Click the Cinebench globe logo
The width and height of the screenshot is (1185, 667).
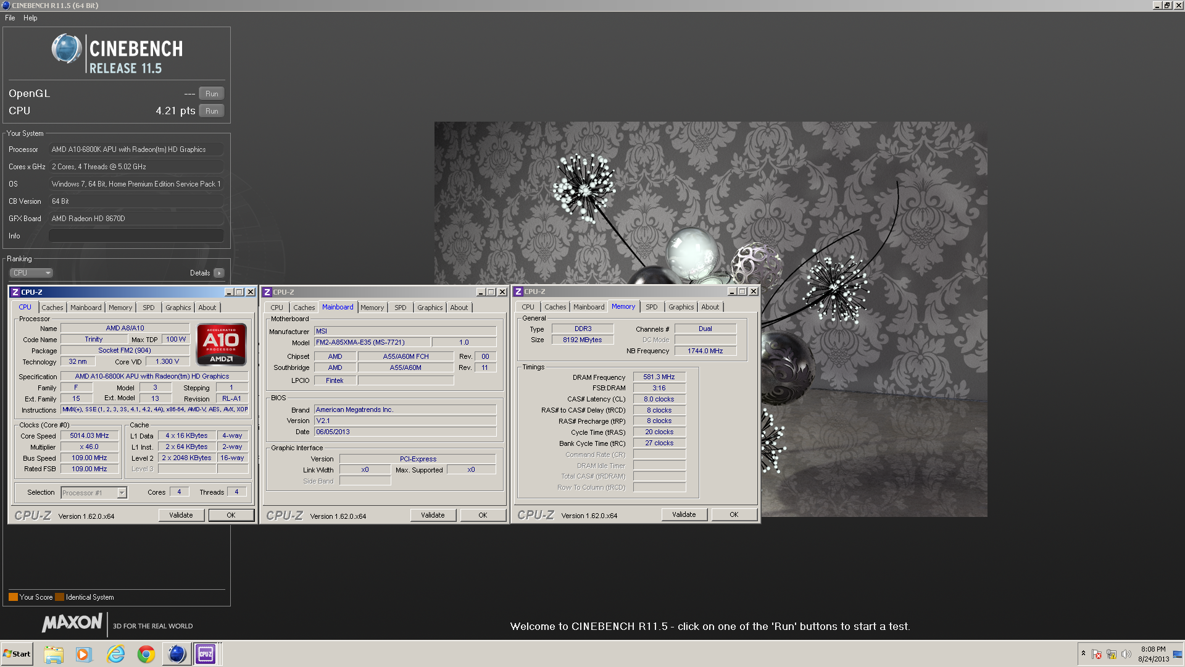(x=67, y=49)
